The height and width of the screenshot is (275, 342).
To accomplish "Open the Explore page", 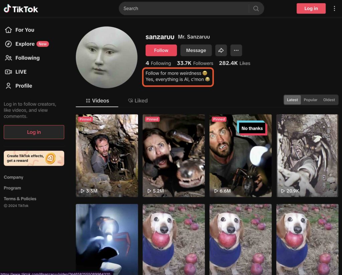I will pyautogui.click(x=25, y=44).
